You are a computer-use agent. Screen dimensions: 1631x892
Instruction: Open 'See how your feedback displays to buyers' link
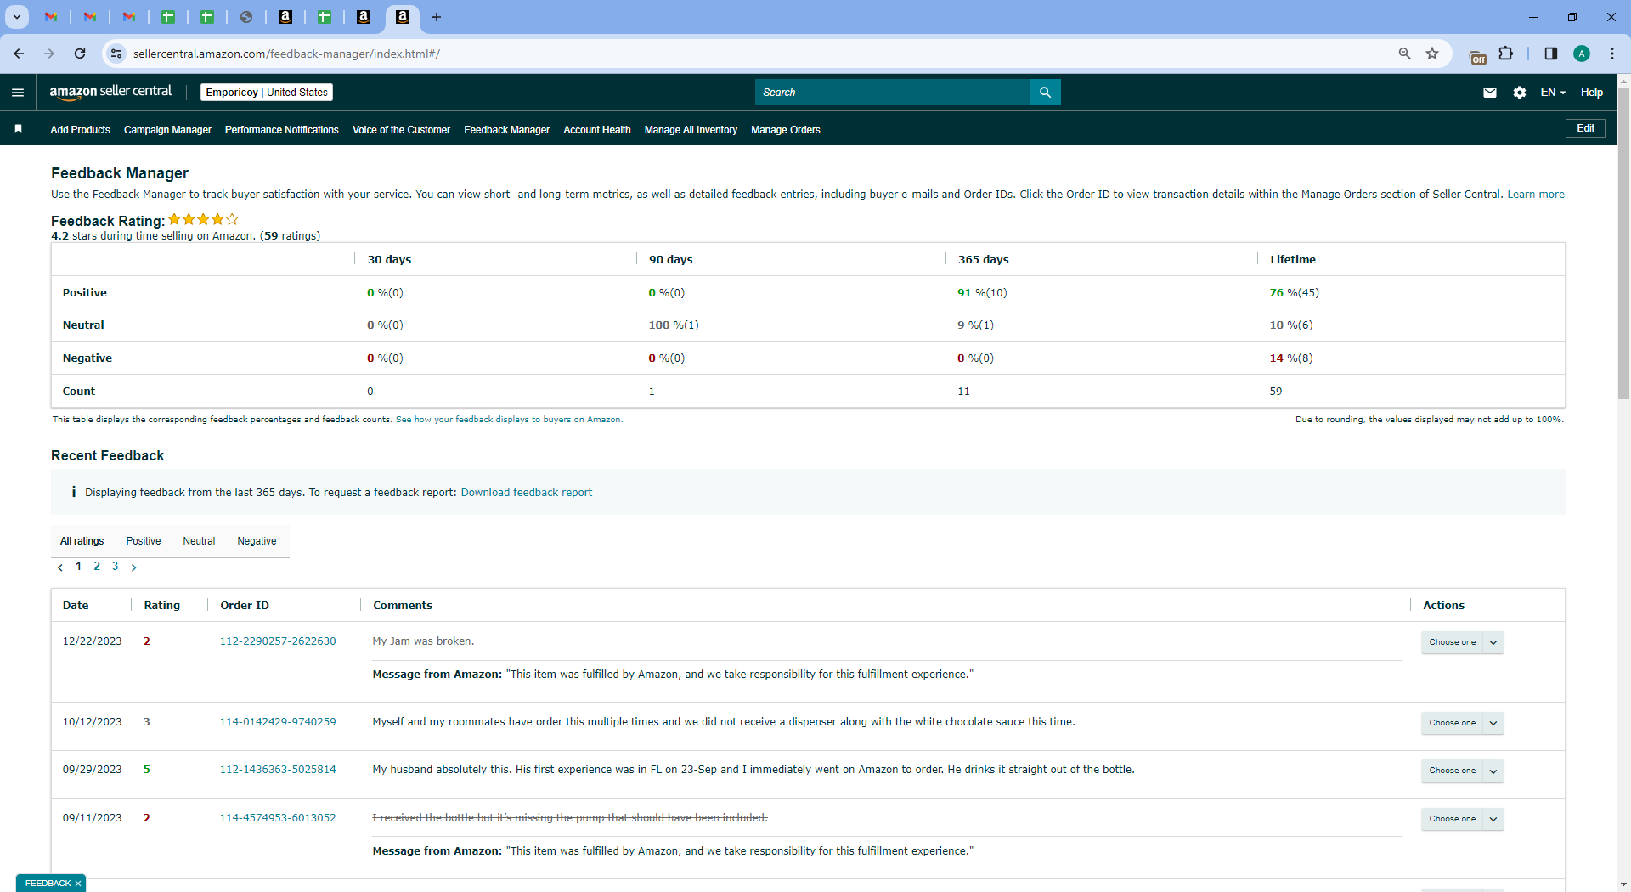coord(508,420)
